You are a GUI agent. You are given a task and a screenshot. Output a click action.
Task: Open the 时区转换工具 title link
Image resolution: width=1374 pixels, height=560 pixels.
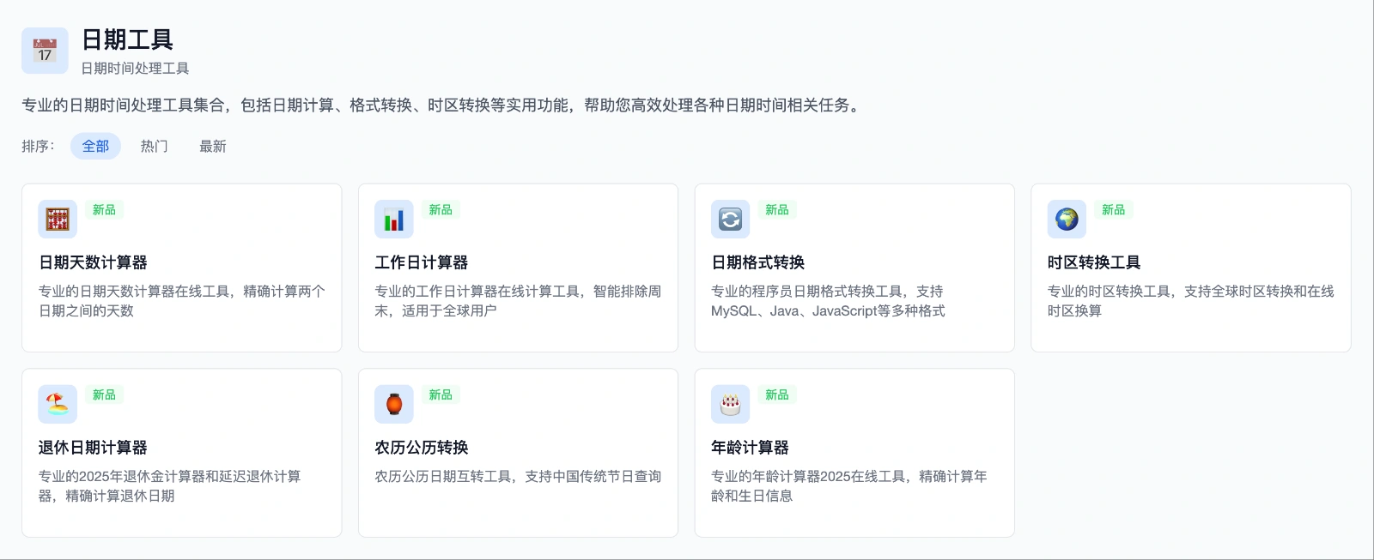tap(1094, 262)
